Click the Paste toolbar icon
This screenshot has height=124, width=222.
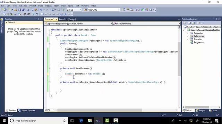pyautogui.click(x=36, y=10)
